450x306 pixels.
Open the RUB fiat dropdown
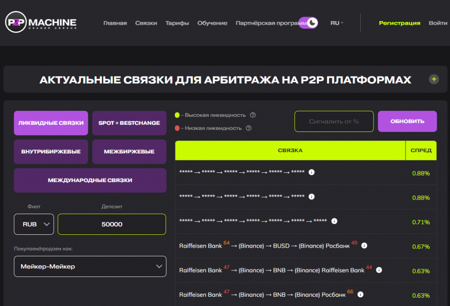coord(34,224)
